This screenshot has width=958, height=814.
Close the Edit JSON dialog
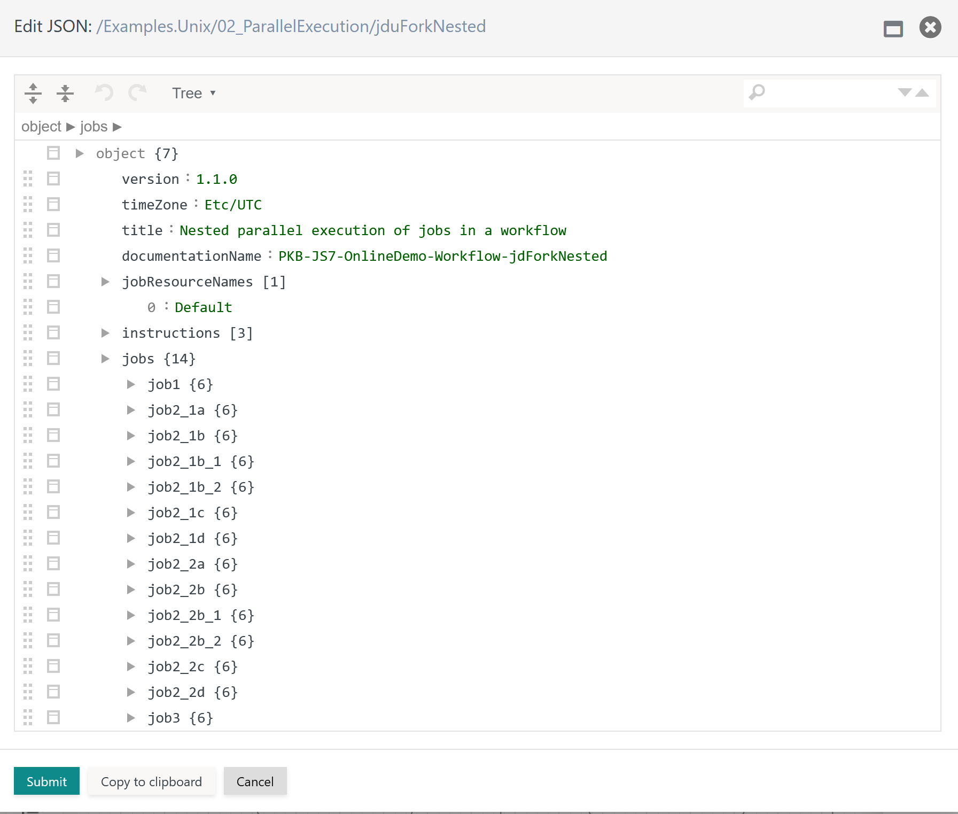(930, 27)
